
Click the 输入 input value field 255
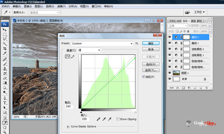click(x=85, y=119)
